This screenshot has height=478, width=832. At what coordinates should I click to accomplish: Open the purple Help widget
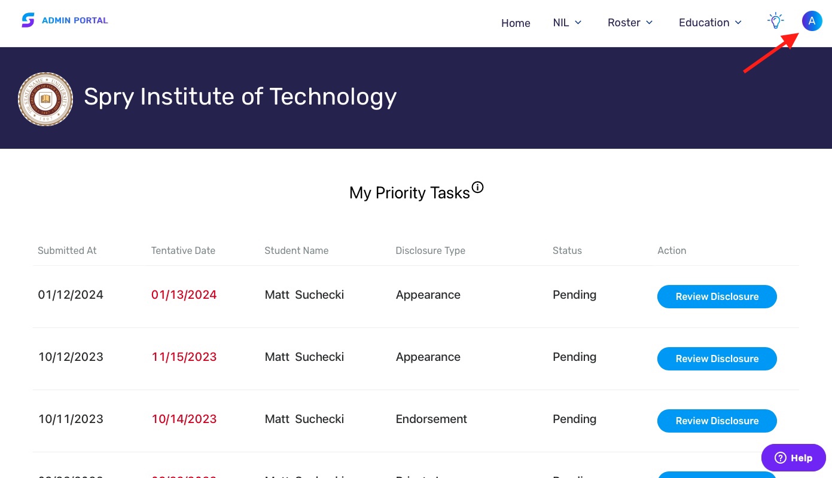793,458
